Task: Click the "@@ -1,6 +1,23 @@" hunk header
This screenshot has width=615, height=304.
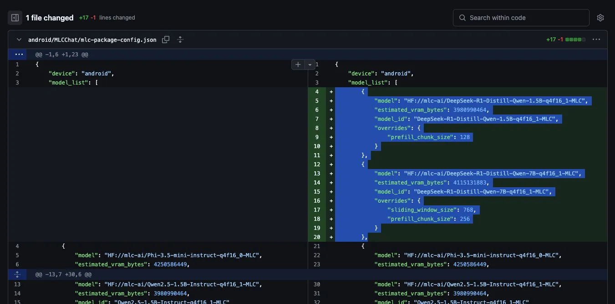Action: (62, 55)
